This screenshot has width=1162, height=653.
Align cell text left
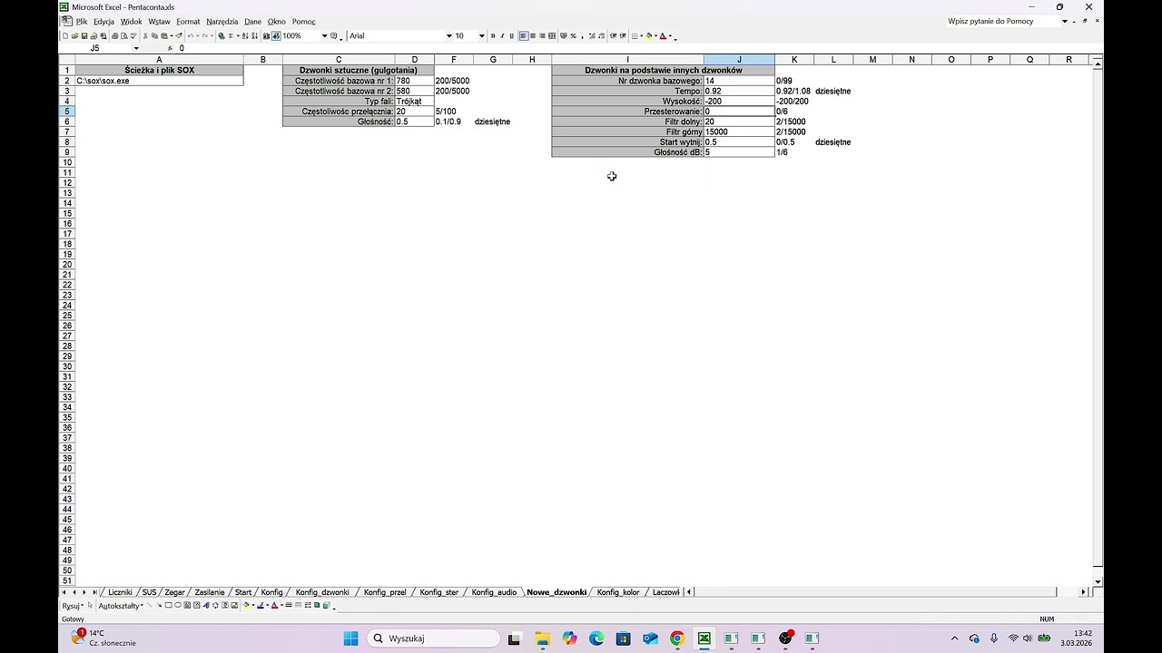(524, 36)
